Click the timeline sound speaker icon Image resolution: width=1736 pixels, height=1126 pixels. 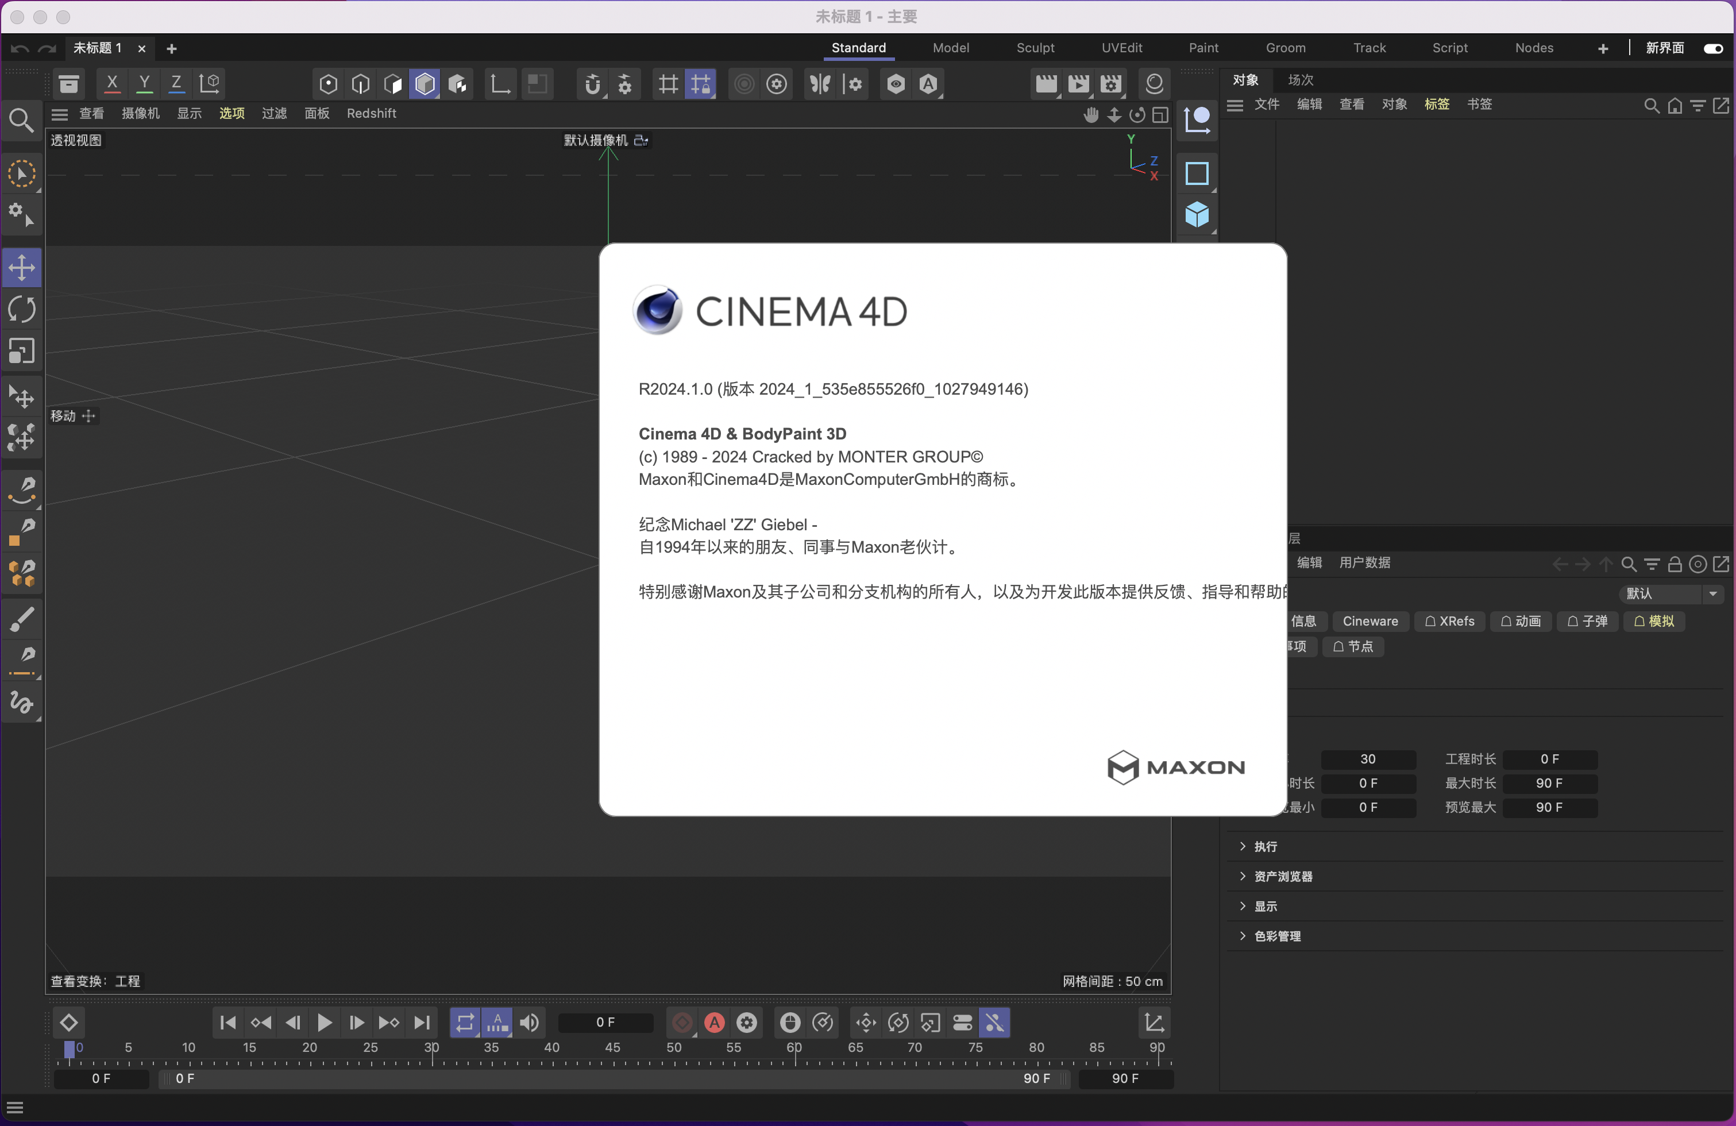tap(530, 1023)
